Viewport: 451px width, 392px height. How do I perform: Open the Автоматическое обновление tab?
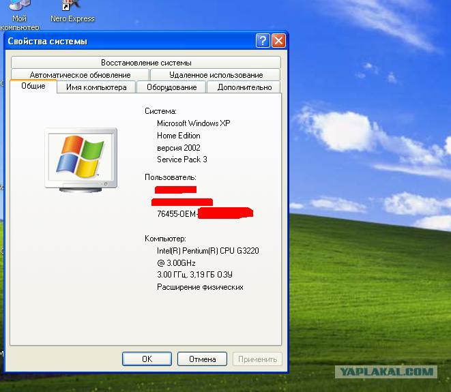click(x=80, y=75)
